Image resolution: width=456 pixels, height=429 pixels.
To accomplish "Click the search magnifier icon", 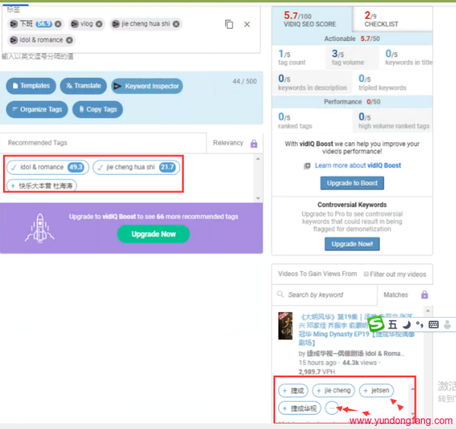I will pyautogui.click(x=280, y=294).
